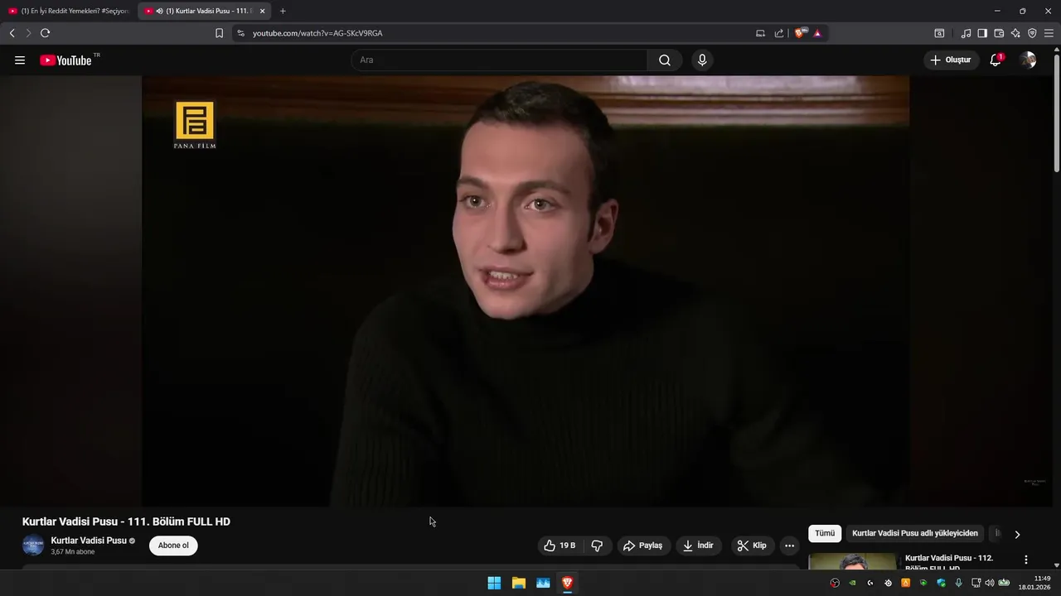
Task: Select Kurtlar Vadisi Pusu adlı yükleyiciden chip
Action: (x=915, y=534)
